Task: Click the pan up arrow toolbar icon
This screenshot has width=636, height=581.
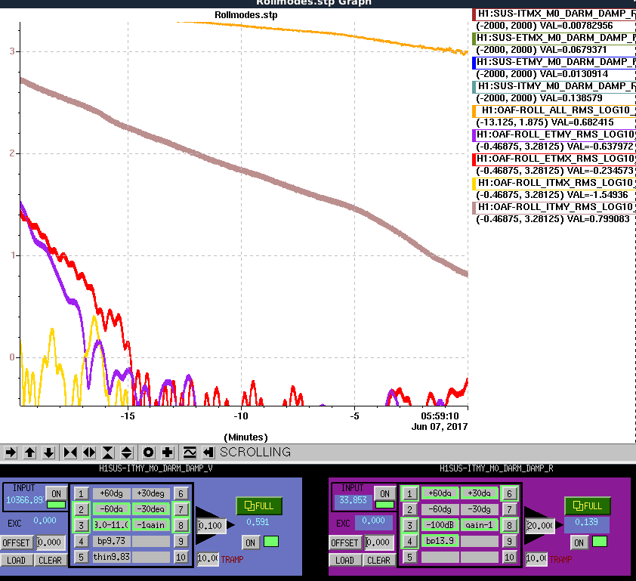Action: (x=30, y=453)
